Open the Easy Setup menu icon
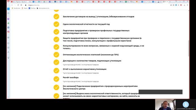 (x=187, y=5)
